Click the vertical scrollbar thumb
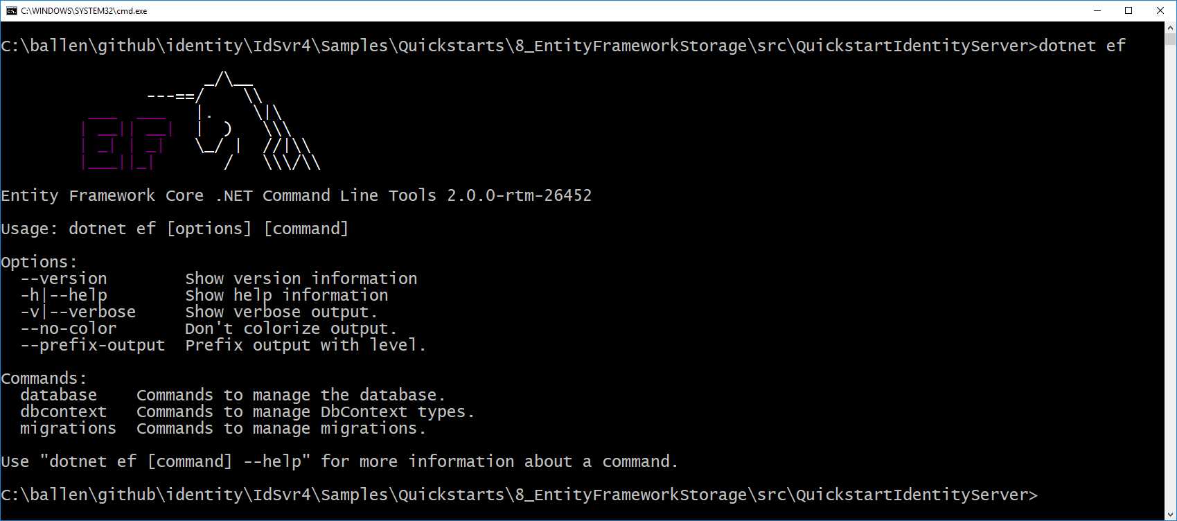 coord(1170,39)
